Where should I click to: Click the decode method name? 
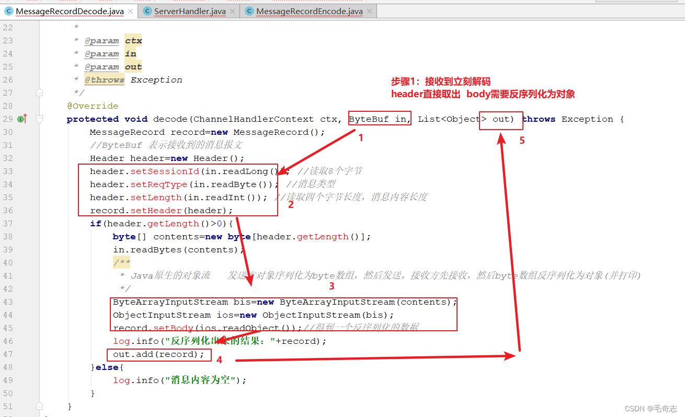pyautogui.click(x=170, y=119)
